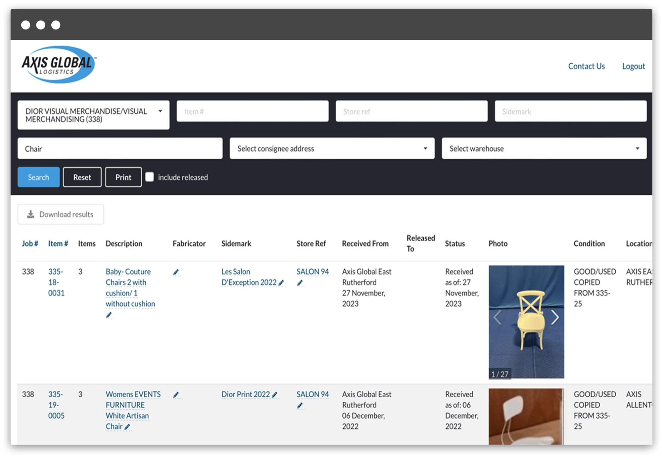Edit pencil below Baby-Couture Chairs description

[109, 315]
